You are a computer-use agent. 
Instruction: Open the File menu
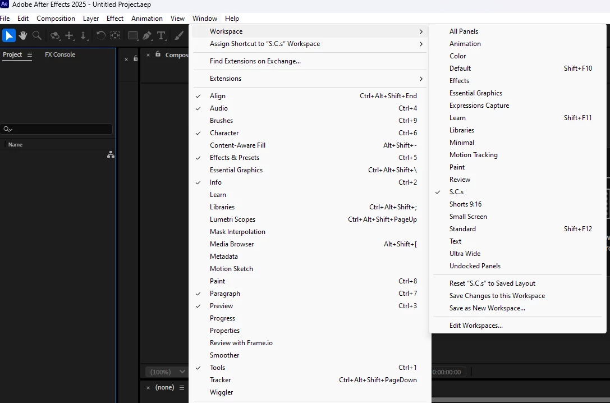pos(4,19)
